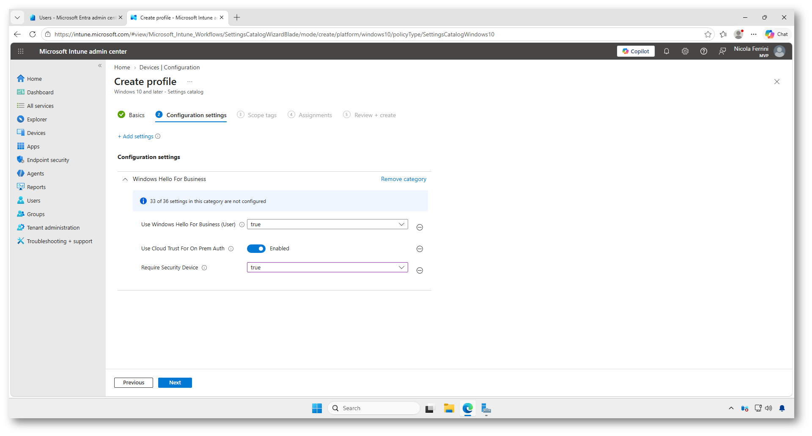Open the account avatar for Nicola Ferrini
The width and height of the screenshot is (812, 436).
pyautogui.click(x=779, y=51)
